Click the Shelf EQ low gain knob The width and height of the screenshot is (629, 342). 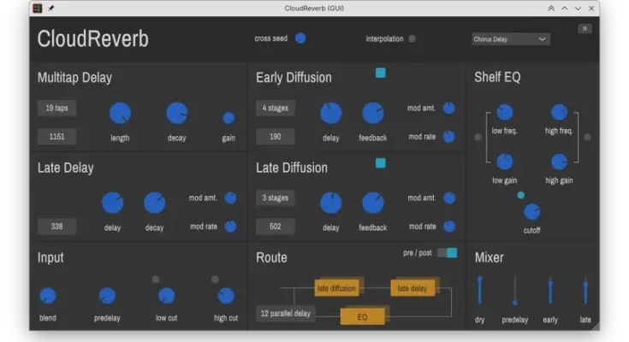coord(505,162)
